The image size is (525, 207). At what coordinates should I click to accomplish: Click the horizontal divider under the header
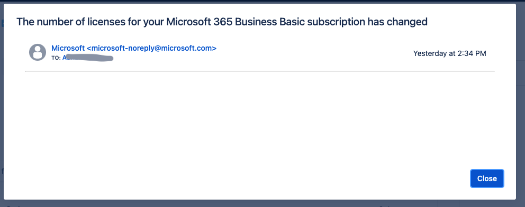(x=259, y=71)
